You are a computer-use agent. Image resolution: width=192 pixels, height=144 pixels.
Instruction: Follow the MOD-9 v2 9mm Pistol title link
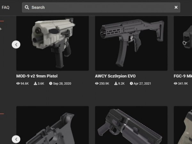click(x=37, y=76)
